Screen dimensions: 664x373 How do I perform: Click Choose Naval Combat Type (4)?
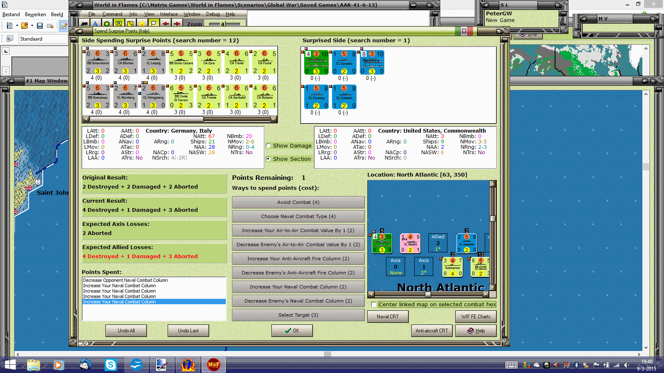[x=298, y=216]
